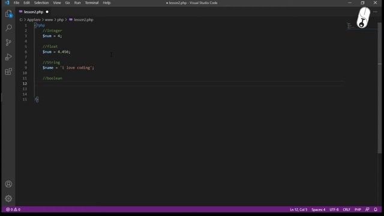The image size is (384, 216).
Task: Click the //float comment
Action: click(50, 47)
